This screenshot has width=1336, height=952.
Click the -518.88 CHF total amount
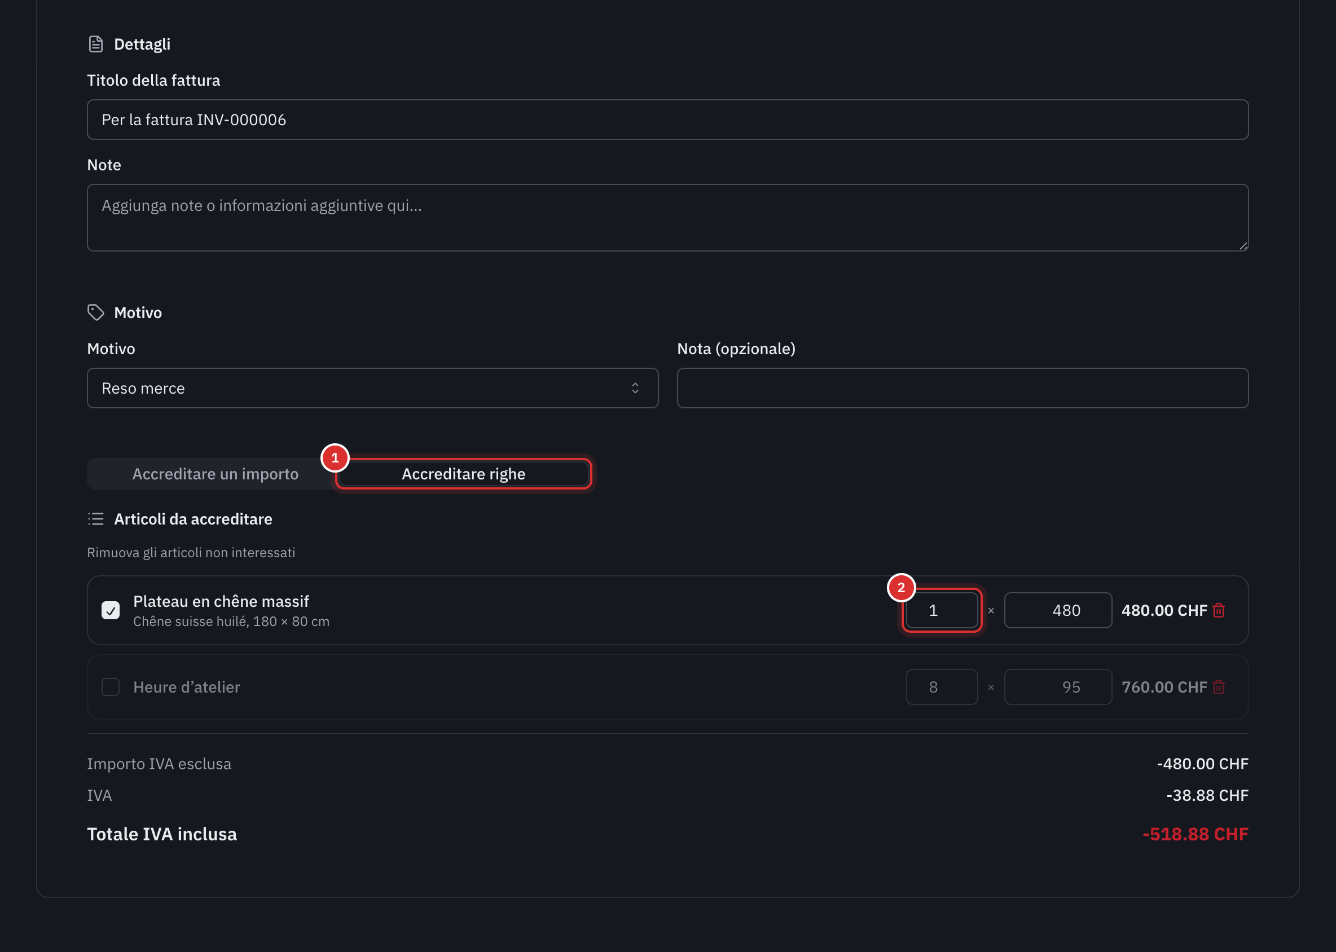pyautogui.click(x=1196, y=834)
